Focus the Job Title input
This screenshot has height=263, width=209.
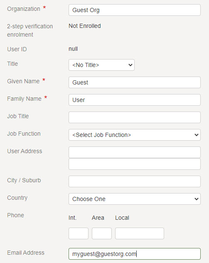point(135,117)
